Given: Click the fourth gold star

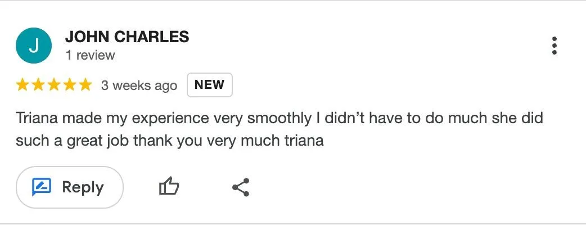Looking at the screenshot, I should 70,85.
